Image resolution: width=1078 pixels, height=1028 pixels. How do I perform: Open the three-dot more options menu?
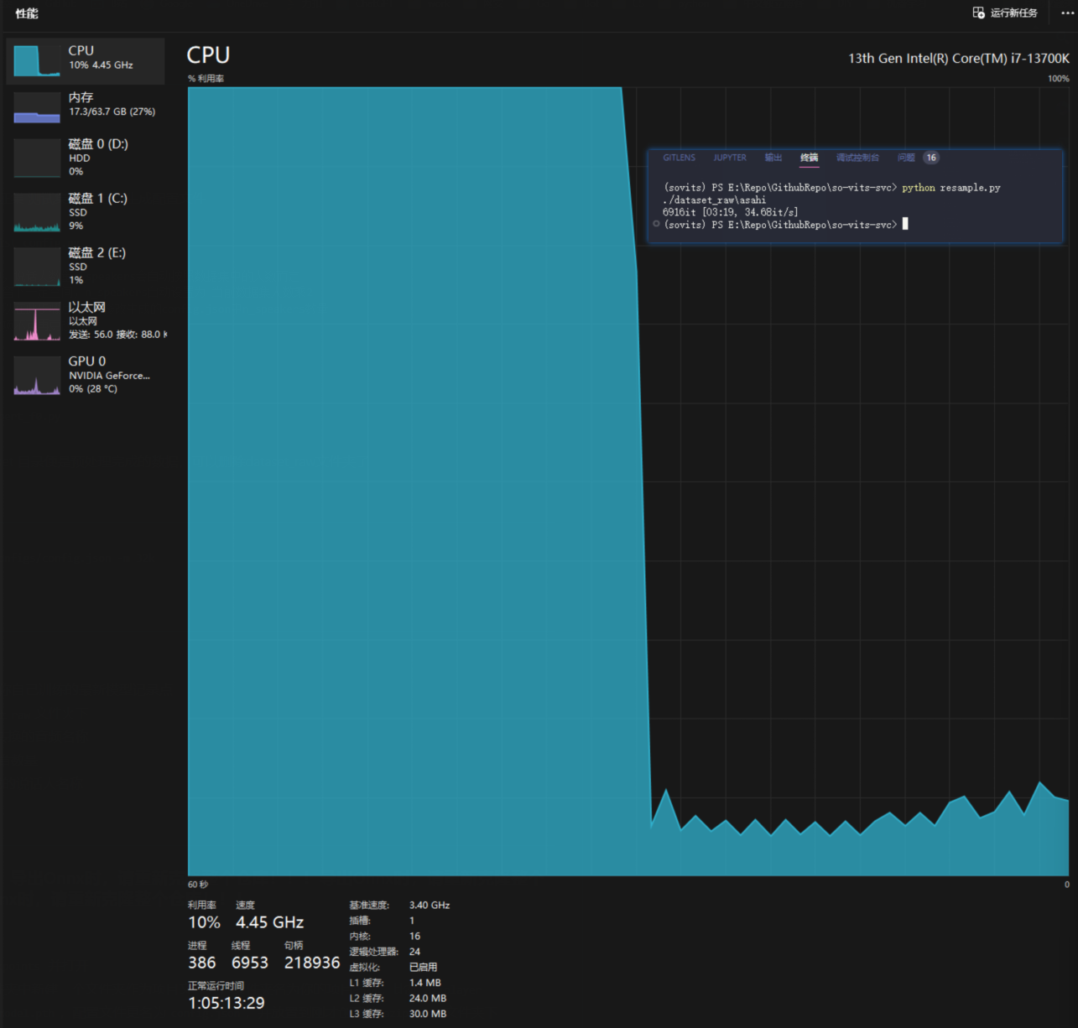[x=1067, y=13]
